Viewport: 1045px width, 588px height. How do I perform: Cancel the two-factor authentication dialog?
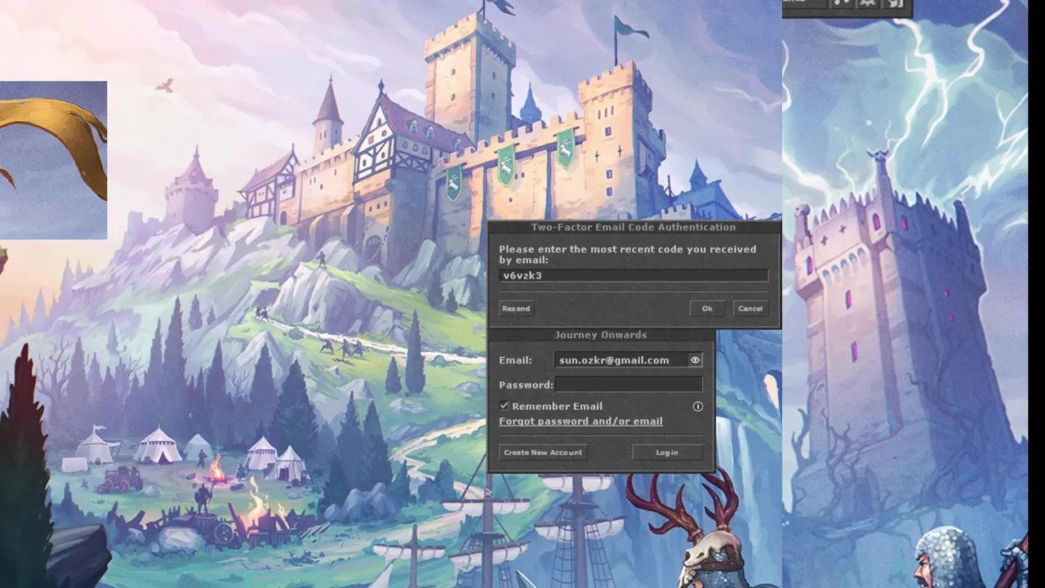coord(750,309)
